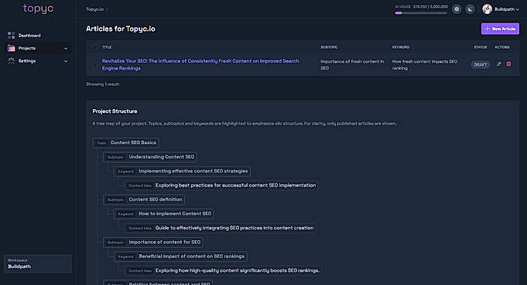This screenshot has height=285, width=527.
Task: Open the Dashboard grid icon
Action: pos(11,36)
